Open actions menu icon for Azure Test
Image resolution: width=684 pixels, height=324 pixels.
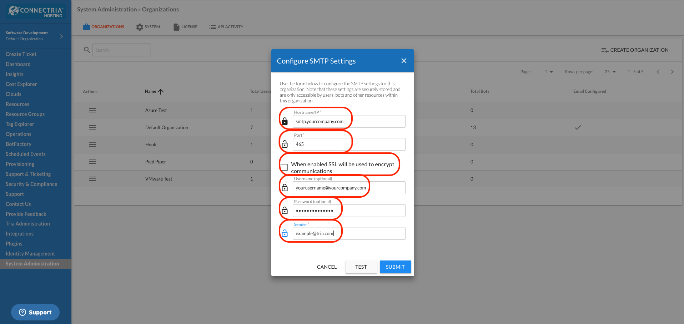tap(92, 110)
